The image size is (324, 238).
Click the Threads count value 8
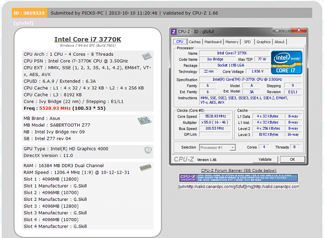(x=295, y=147)
